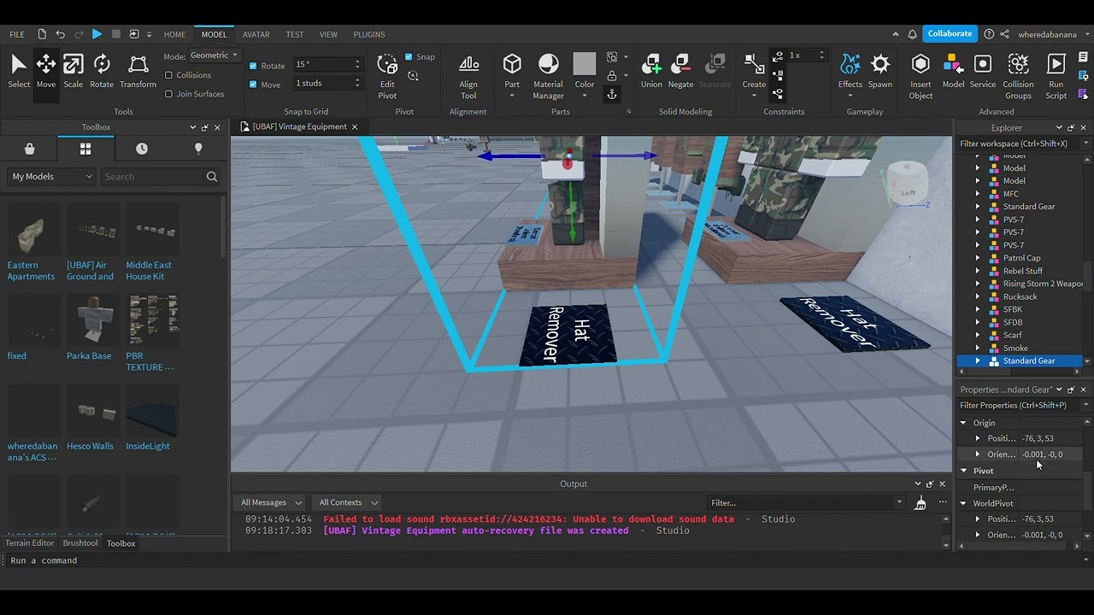Click the Insert Object icon

click(x=920, y=68)
